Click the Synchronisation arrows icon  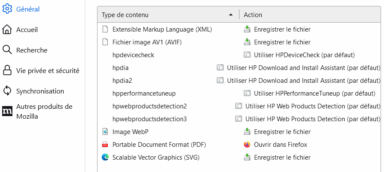point(7,91)
